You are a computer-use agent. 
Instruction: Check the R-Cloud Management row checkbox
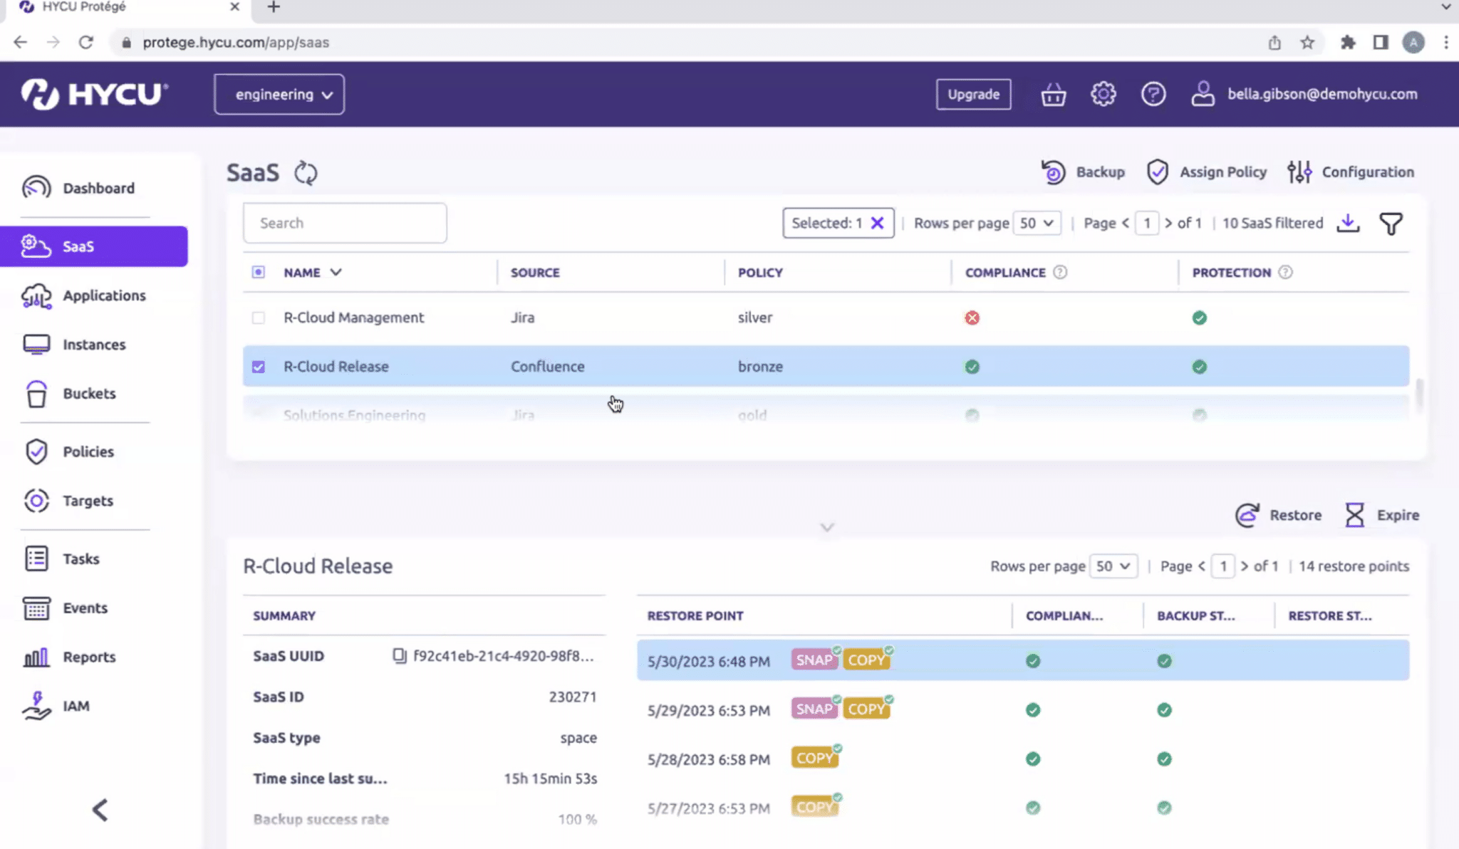coord(259,318)
